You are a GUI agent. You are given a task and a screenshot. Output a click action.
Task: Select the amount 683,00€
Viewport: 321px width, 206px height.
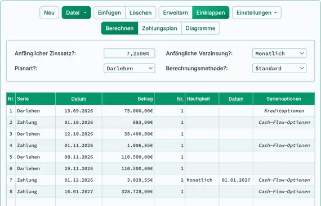click(x=128, y=122)
